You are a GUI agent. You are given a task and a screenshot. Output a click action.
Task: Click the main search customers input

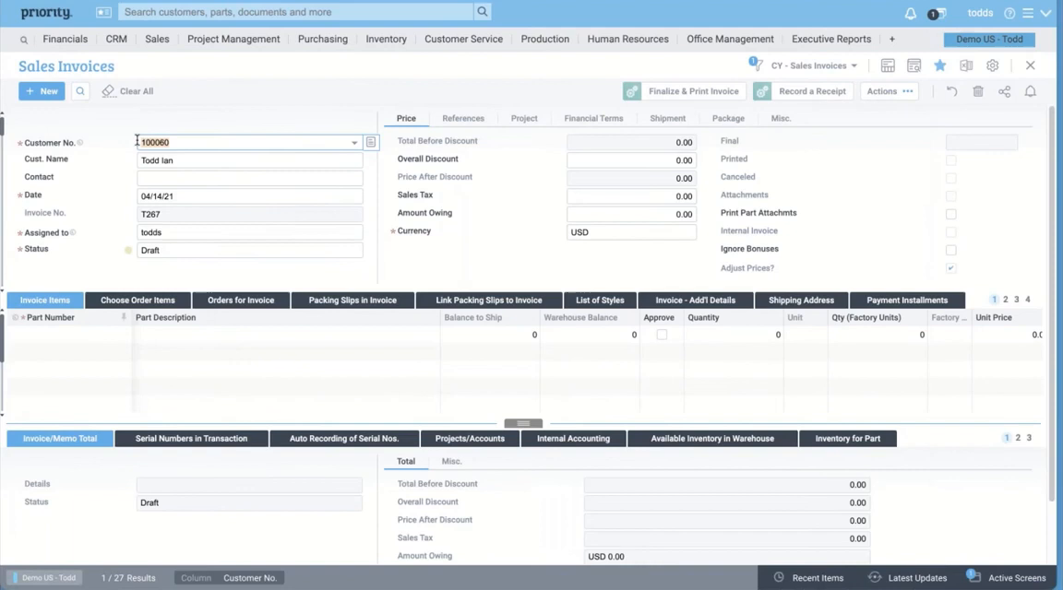pos(295,11)
